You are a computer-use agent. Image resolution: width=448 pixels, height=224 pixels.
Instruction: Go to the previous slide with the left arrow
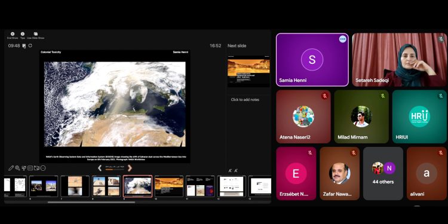[100, 168]
